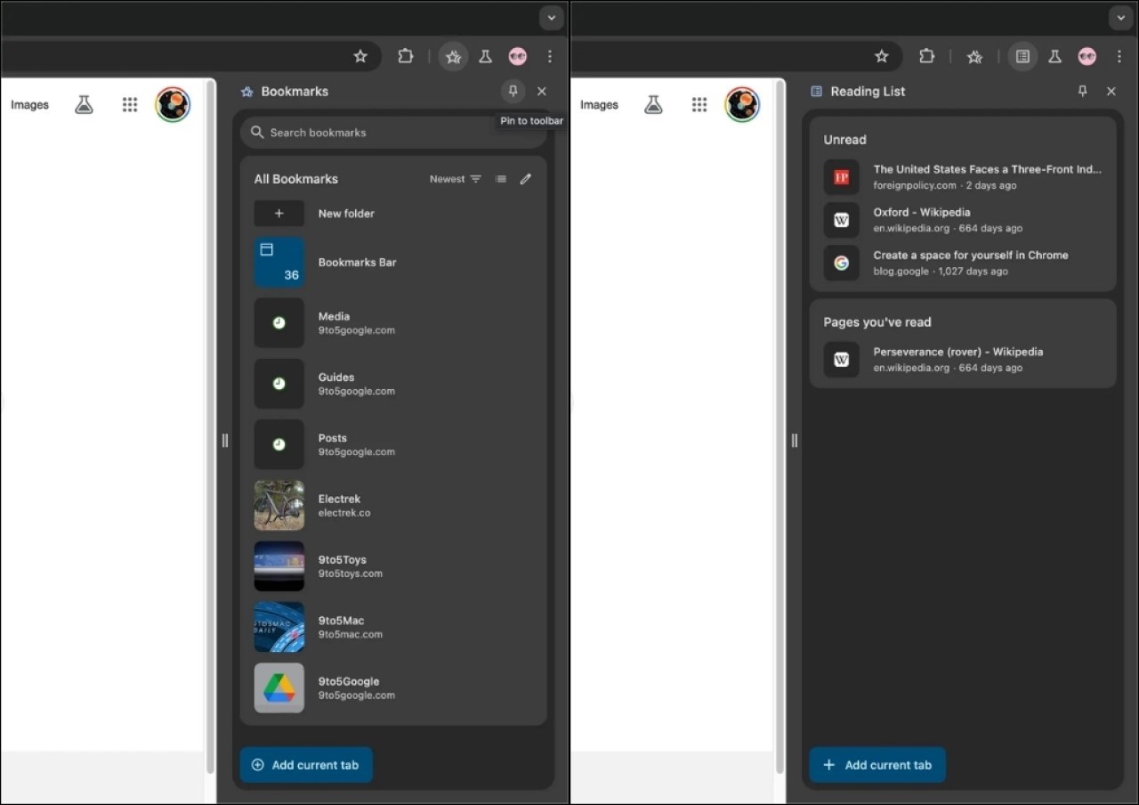The width and height of the screenshot is (1139, 805).
Task: Open Search Labs page flask in Reading List window
Action: 653,104
